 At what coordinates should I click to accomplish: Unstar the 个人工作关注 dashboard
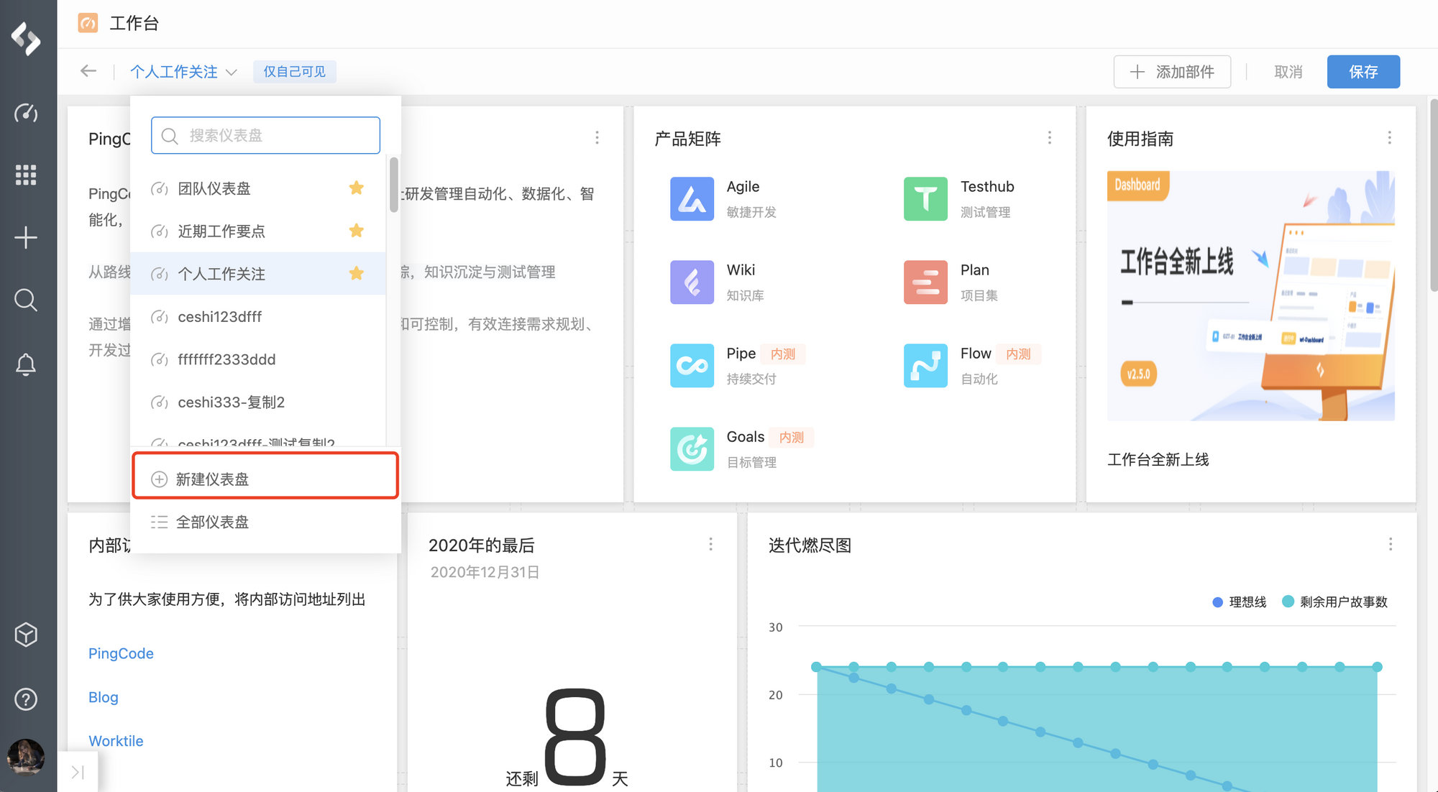[357, 273]
